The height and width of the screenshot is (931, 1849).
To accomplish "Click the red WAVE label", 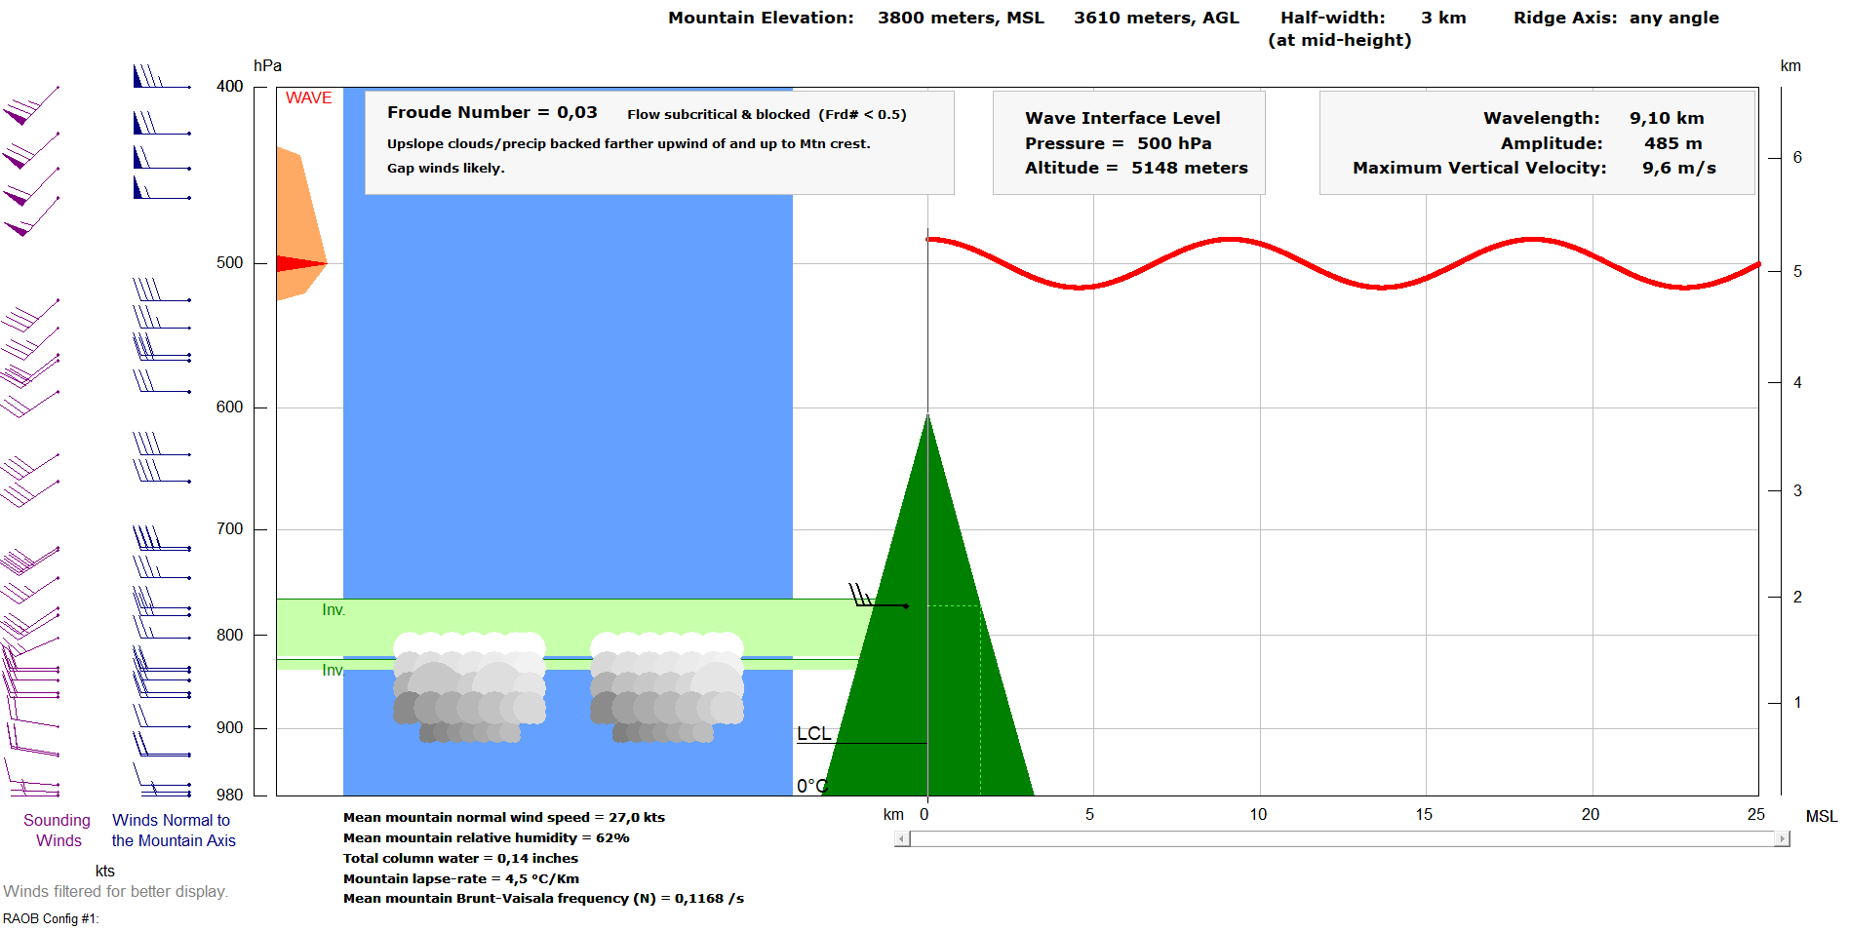I will point(308,98).
